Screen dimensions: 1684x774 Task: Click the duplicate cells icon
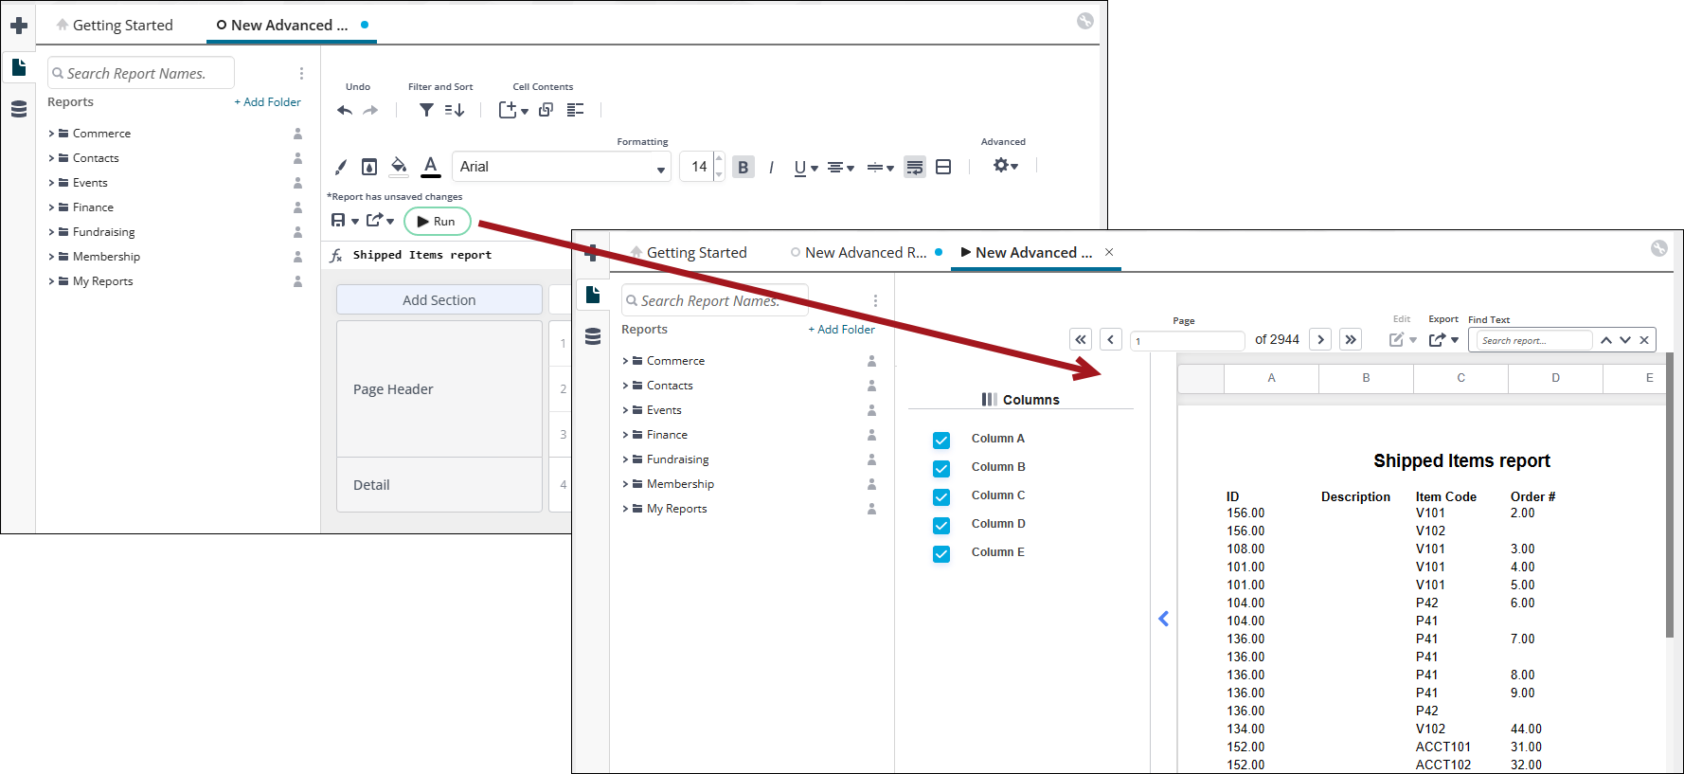click(546, 110)
